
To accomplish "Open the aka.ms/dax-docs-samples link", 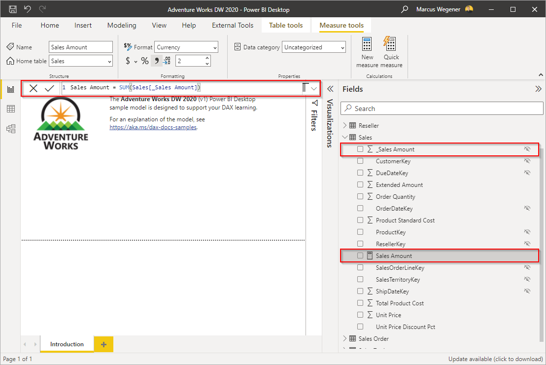I will click(153, 127).
